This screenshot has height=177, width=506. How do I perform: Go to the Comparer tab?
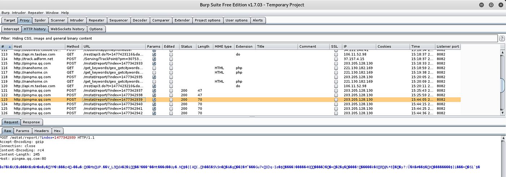tap(161, 20)
